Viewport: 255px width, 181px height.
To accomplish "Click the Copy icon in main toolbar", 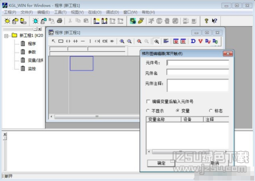I will (x=78, y=21).
